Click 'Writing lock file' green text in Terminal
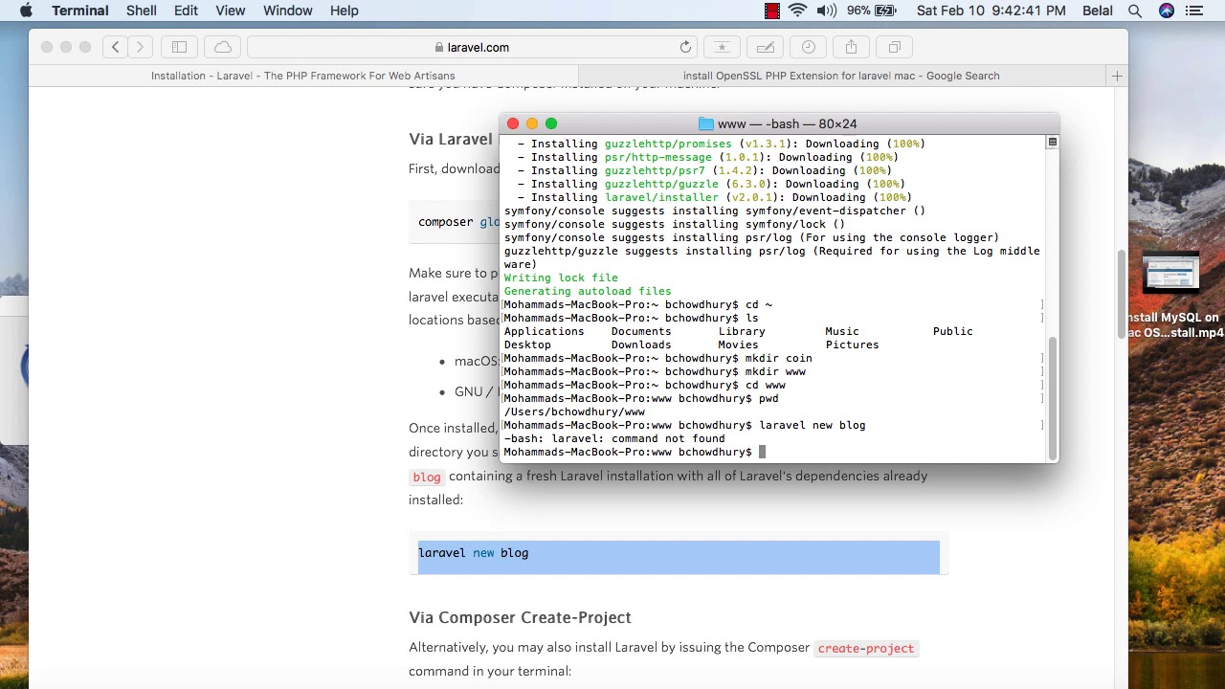 click(x=561, y=278)
